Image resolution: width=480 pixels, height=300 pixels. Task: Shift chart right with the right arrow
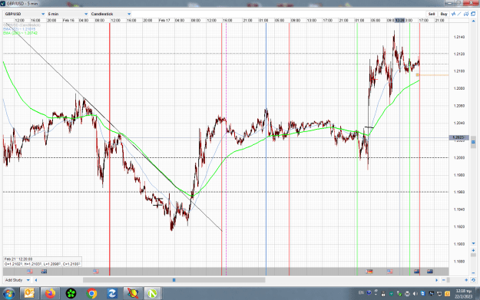(437, 280)
